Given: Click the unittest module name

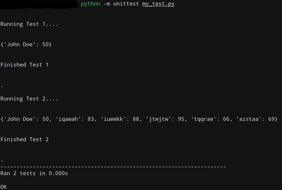Looking at the screenshot, I should pos(126,4).
